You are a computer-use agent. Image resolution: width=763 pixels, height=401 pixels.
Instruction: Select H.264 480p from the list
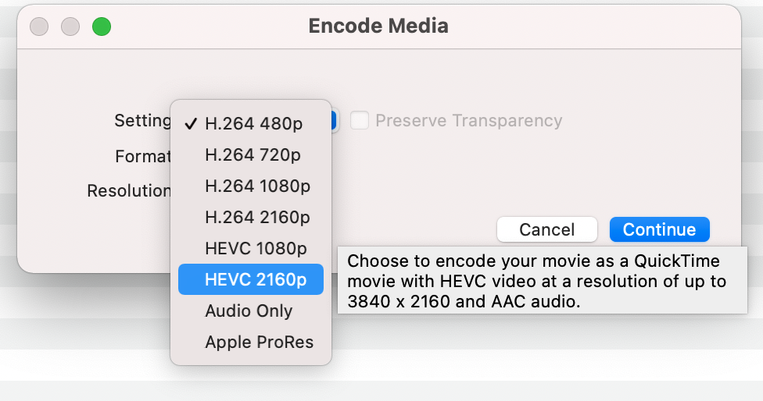pos(254,123)
